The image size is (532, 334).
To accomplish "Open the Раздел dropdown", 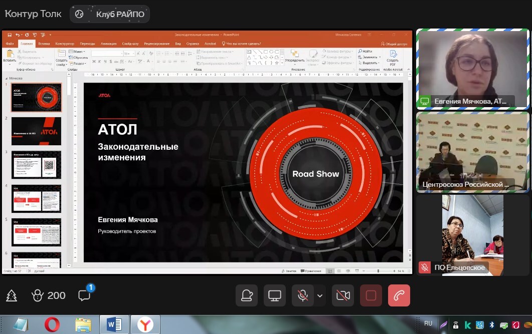I will pyautogui.click(x=78, y=63).
